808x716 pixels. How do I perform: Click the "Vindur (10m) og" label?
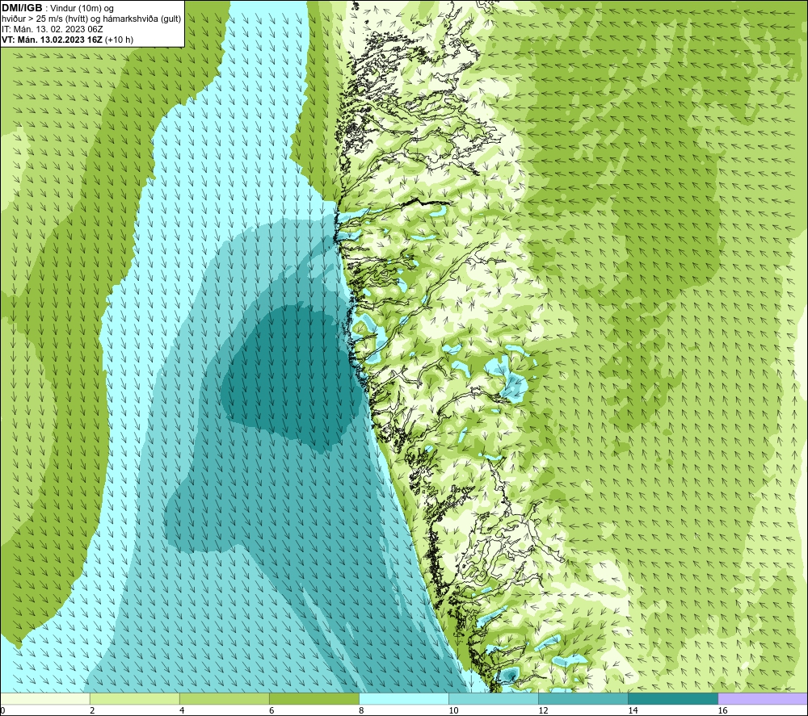tap(83, 9)
